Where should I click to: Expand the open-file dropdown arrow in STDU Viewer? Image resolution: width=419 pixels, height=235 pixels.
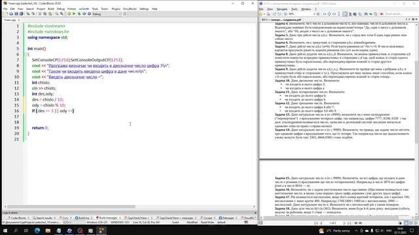(x=264, y=14)
